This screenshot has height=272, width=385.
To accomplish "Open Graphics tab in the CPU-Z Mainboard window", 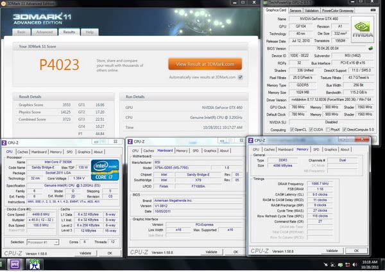I will tap(210, 150).
